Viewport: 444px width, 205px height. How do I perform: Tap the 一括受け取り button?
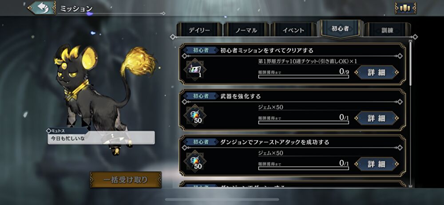pyautogui.click(x=126, y=180)
